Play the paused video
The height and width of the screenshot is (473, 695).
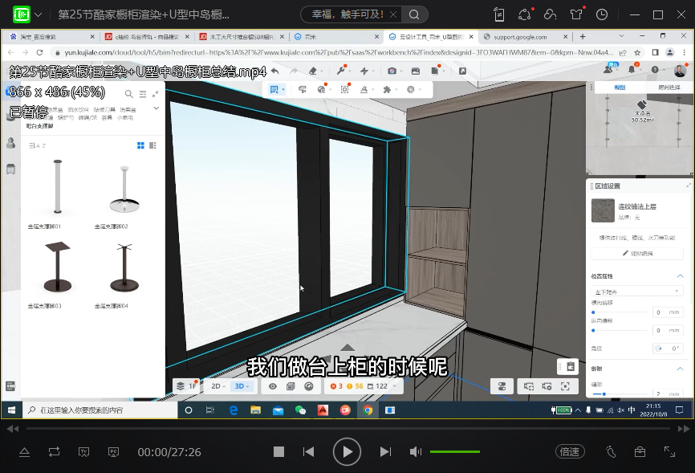point(347,452)
